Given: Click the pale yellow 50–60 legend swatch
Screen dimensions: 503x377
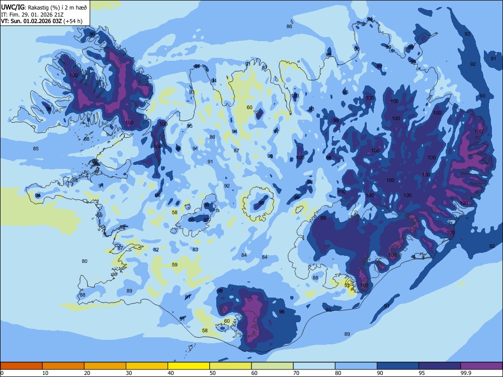Looking at the screenshot, I should 230,366.
